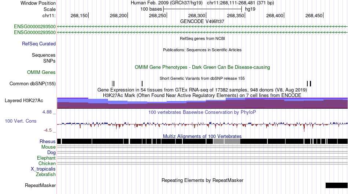Click the 268,350 ruler coordinate

point(236,15)
